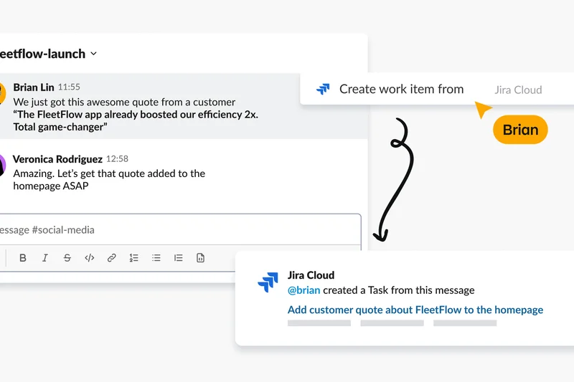Open the @brian mention link
The image size is (574, 382).
coord(304,290)
